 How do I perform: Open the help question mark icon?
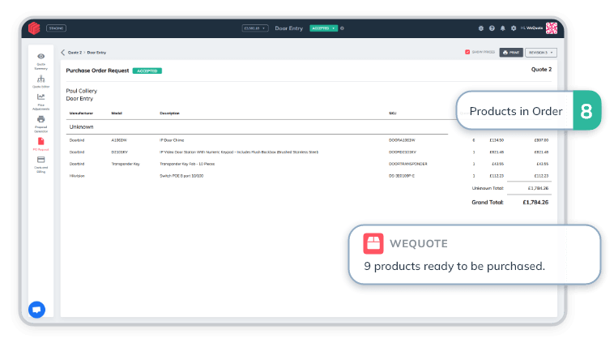pos(492,28)
